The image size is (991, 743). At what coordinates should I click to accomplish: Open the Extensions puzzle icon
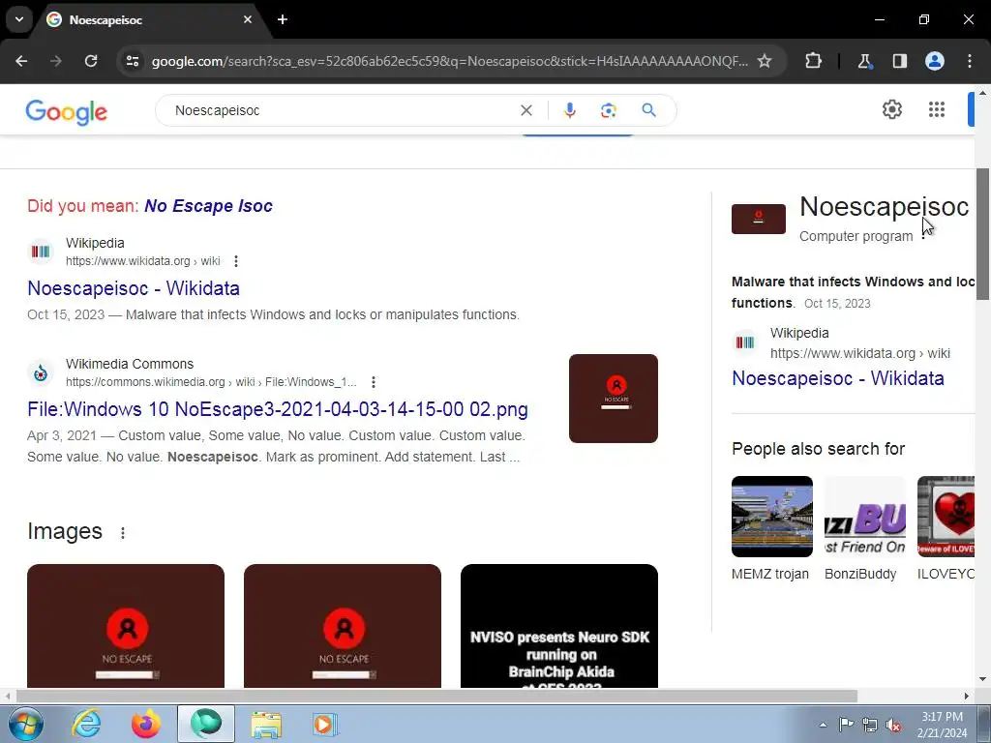[813, 61]
